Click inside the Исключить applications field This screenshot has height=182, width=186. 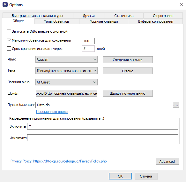click(x=103, y=138)
